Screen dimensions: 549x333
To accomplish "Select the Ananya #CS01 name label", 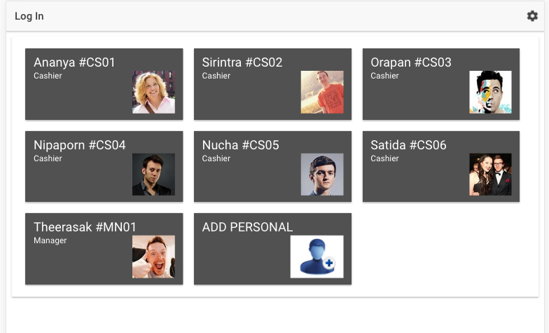I will point(74,62).
